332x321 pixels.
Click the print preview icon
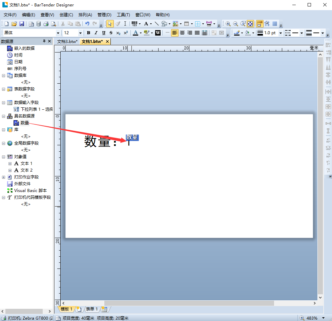tap(53, 24)
